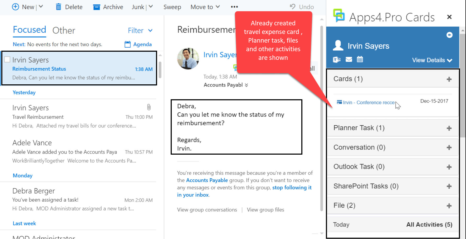Viewport: 466px width, 239px height.
Task: Open the more options ellipsis in toolbar
Action: [234, 7]
